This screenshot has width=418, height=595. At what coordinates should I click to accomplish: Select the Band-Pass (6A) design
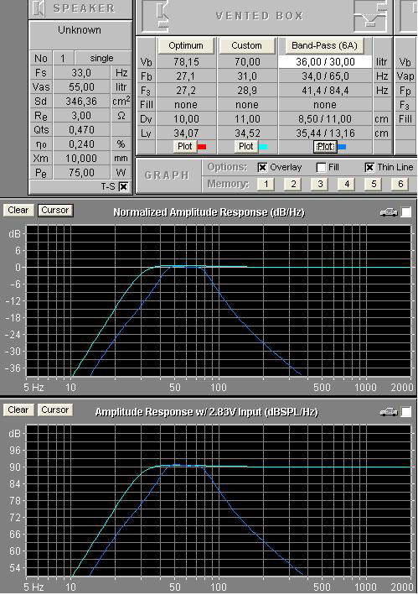click(x=324, y=45)
